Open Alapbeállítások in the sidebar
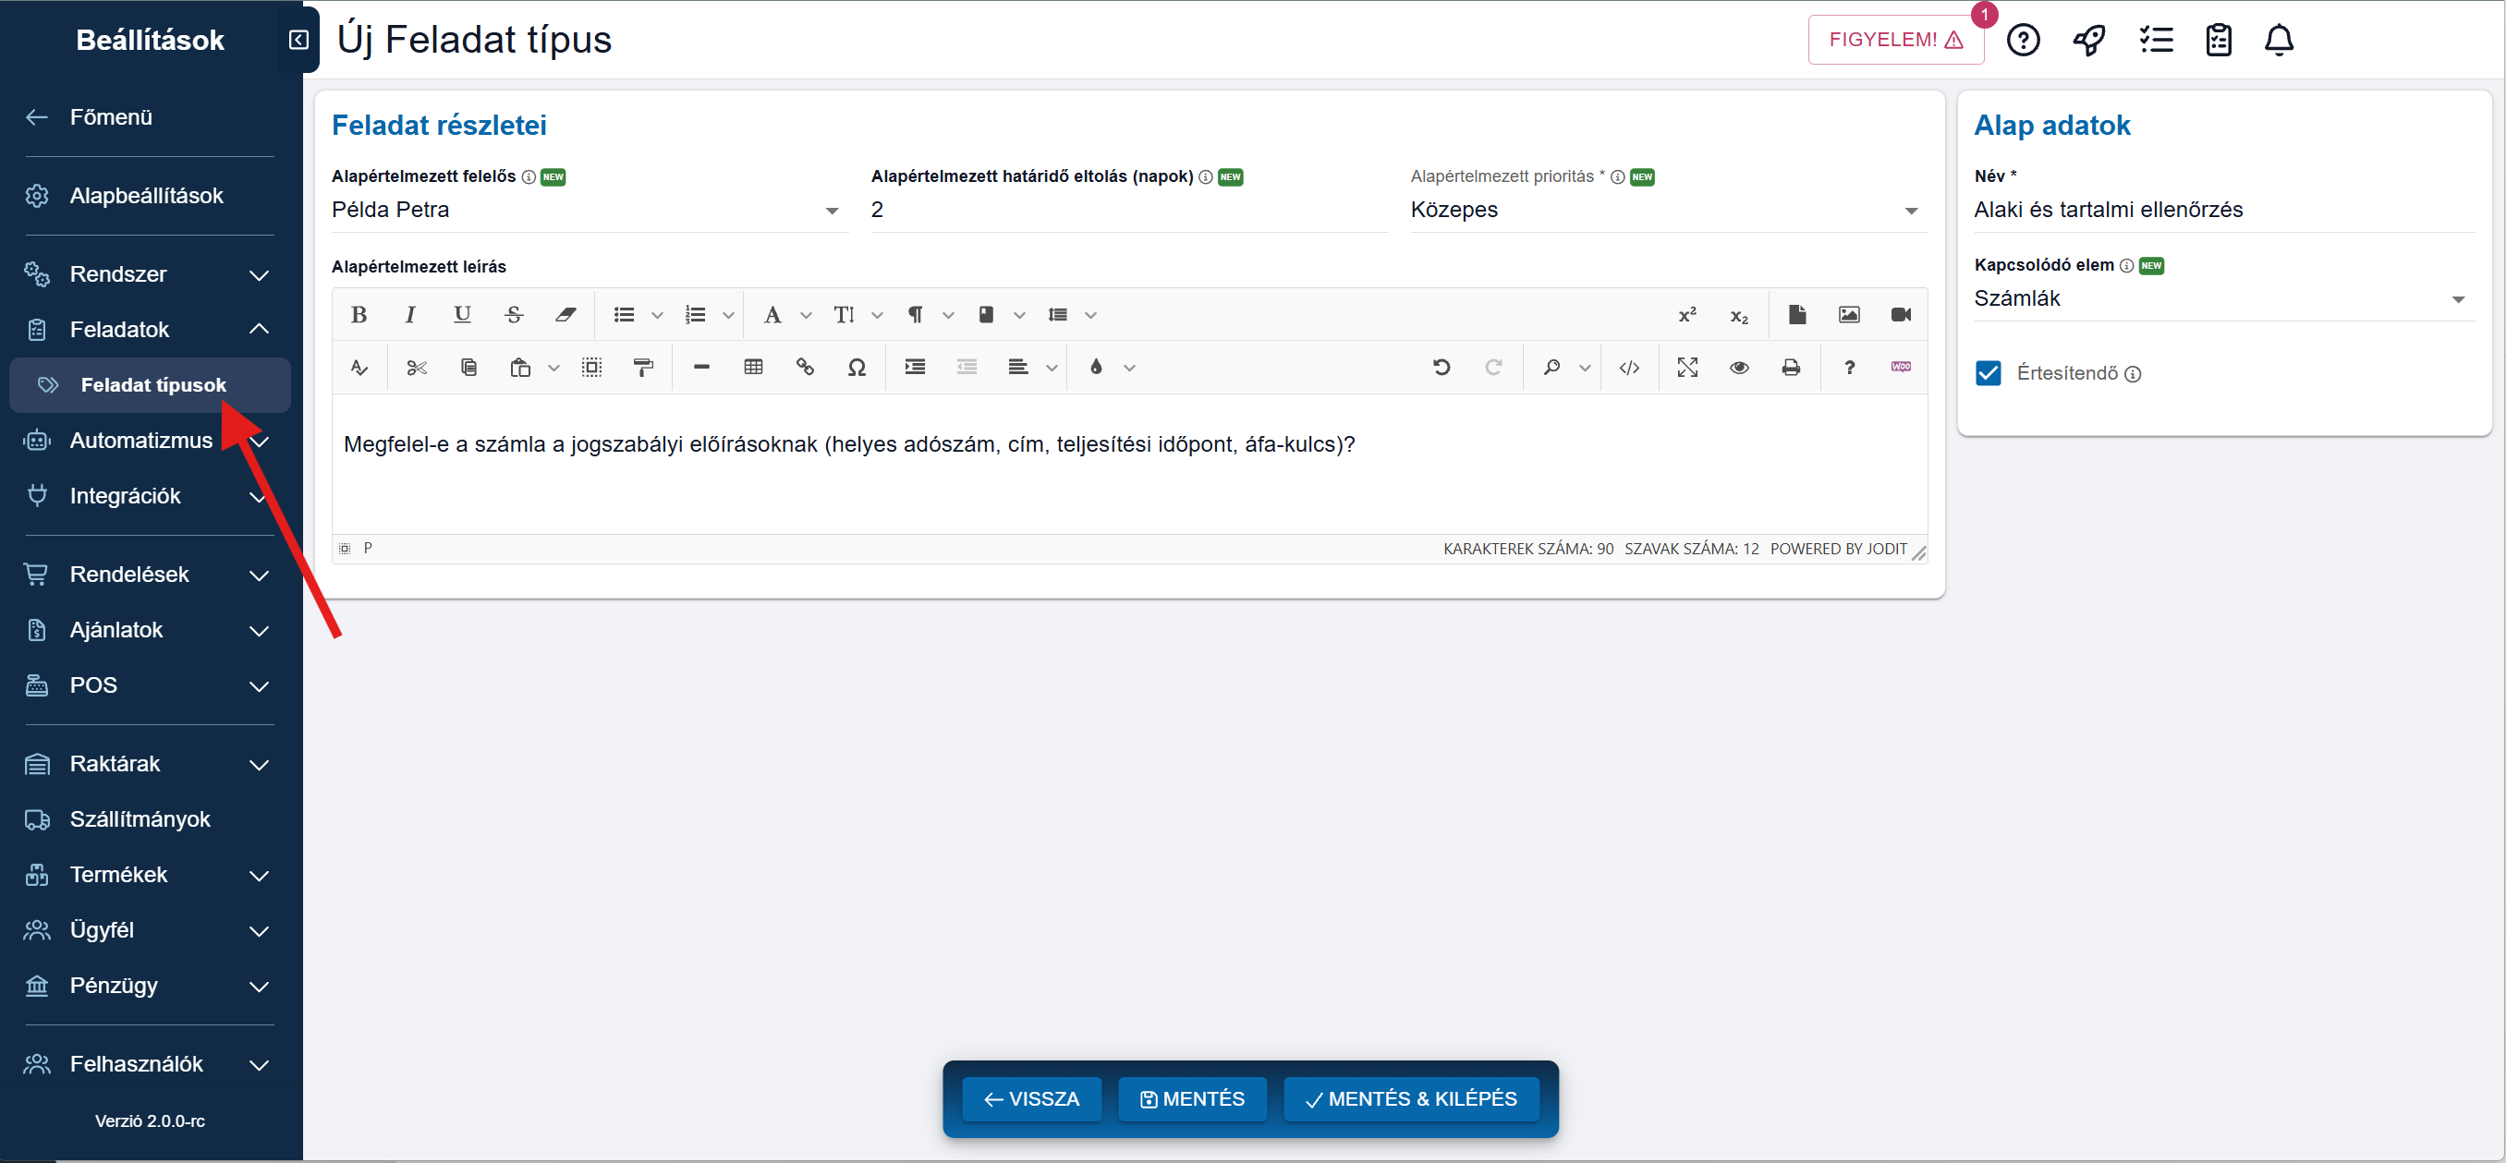 [x=146, y=196]
